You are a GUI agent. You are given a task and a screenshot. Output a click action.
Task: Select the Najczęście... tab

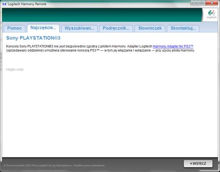pyautogui.click(x=43, y=28)
